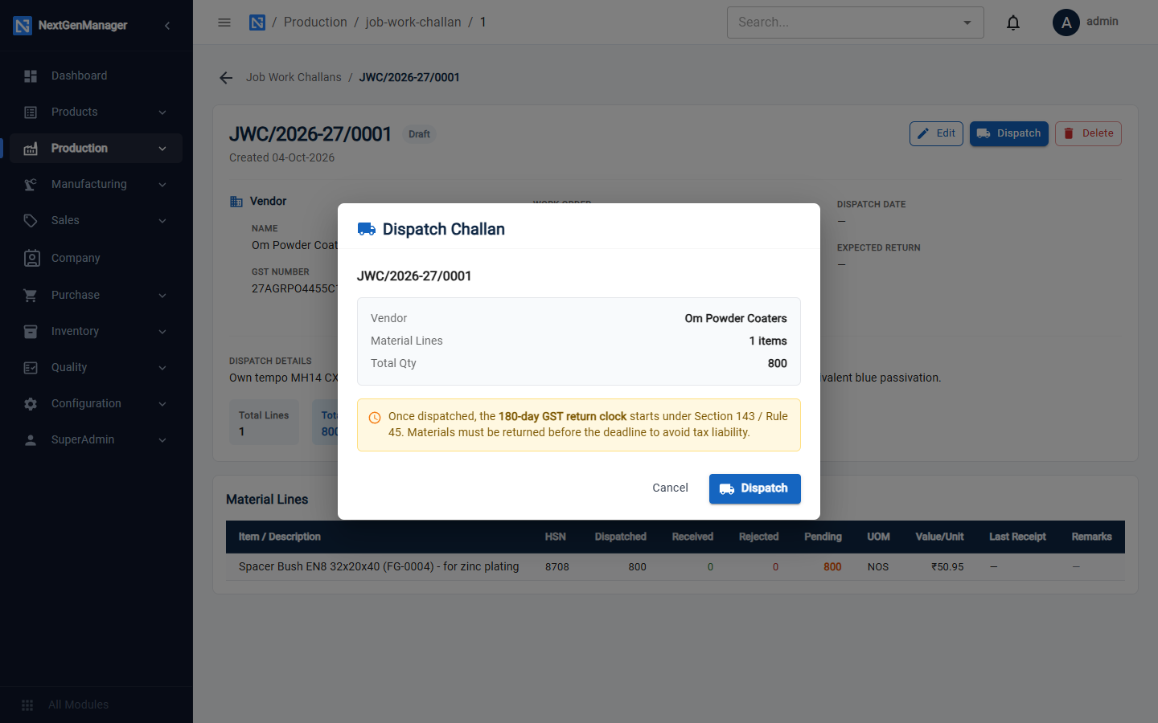Screen dimensions: 1158x723
Task: Click the Products icon in the sidebar
Action: pyautogui.click(x=31, y=112)
